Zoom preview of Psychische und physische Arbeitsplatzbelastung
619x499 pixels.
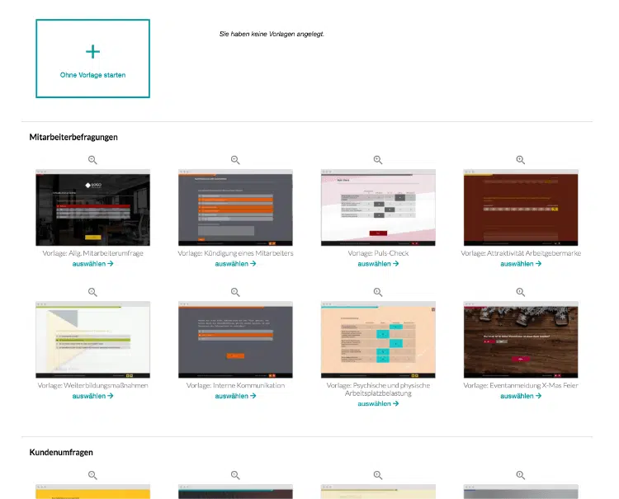pyautogui.click(x=378, y=292)
